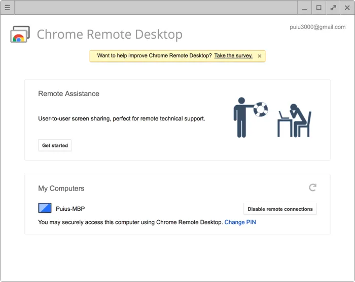Click the Get started button

point(55,145)
